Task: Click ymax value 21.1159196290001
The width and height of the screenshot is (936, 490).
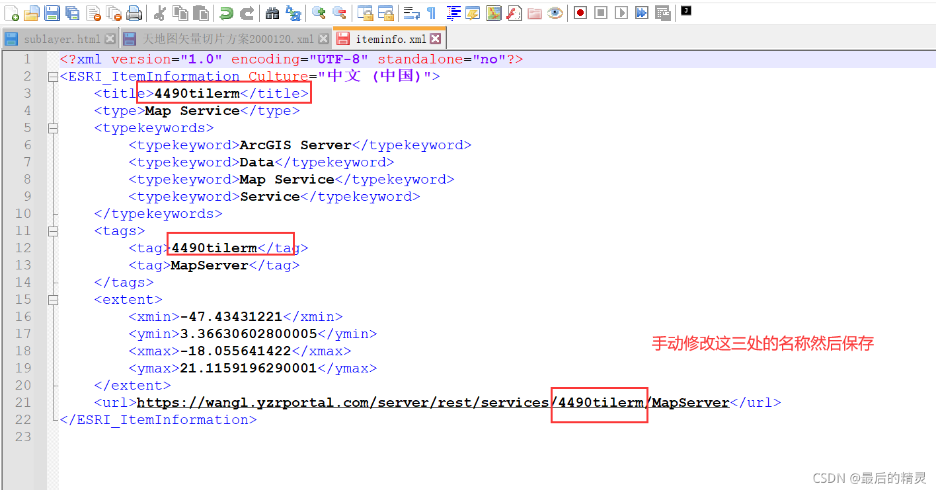Action: [249, 368]
